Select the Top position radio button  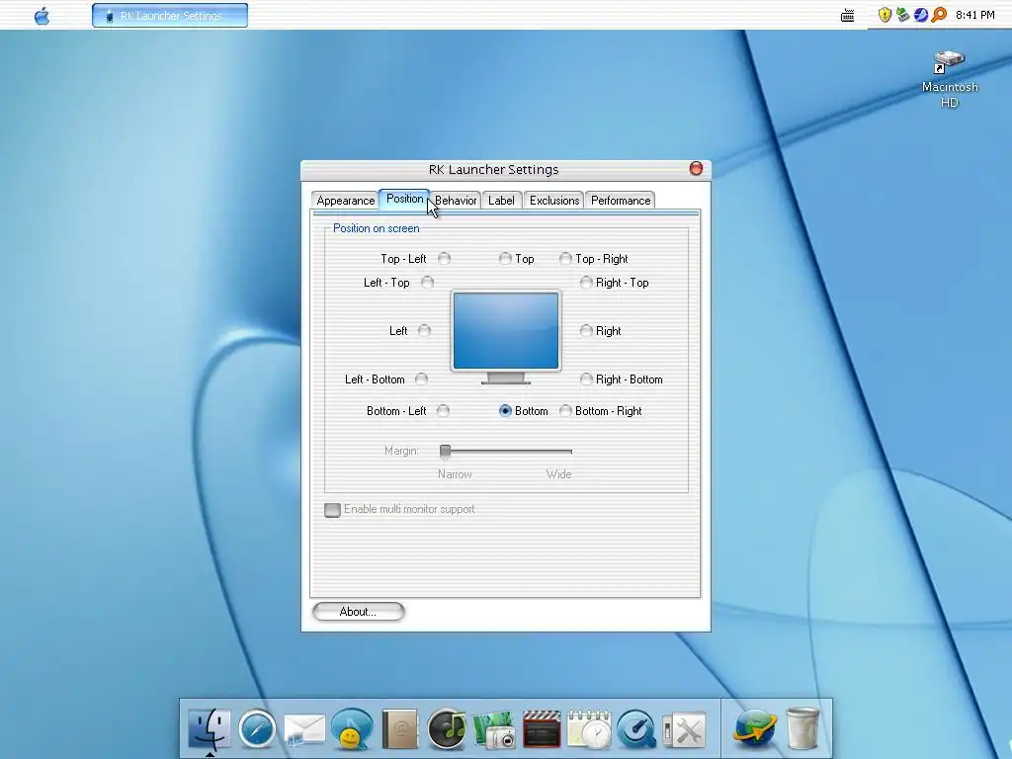tap(505, 259)
